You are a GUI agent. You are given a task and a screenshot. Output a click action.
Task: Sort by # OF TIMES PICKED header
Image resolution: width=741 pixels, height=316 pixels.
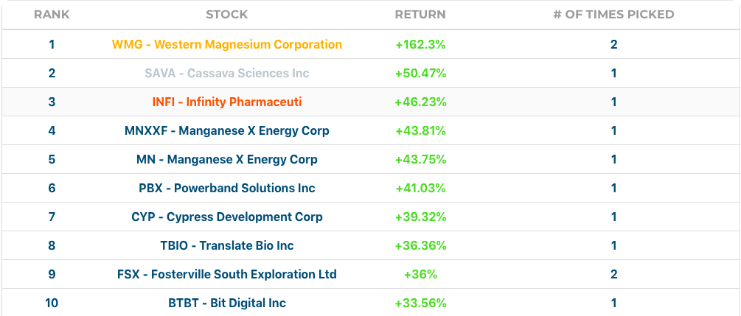[x=614, y=15]
